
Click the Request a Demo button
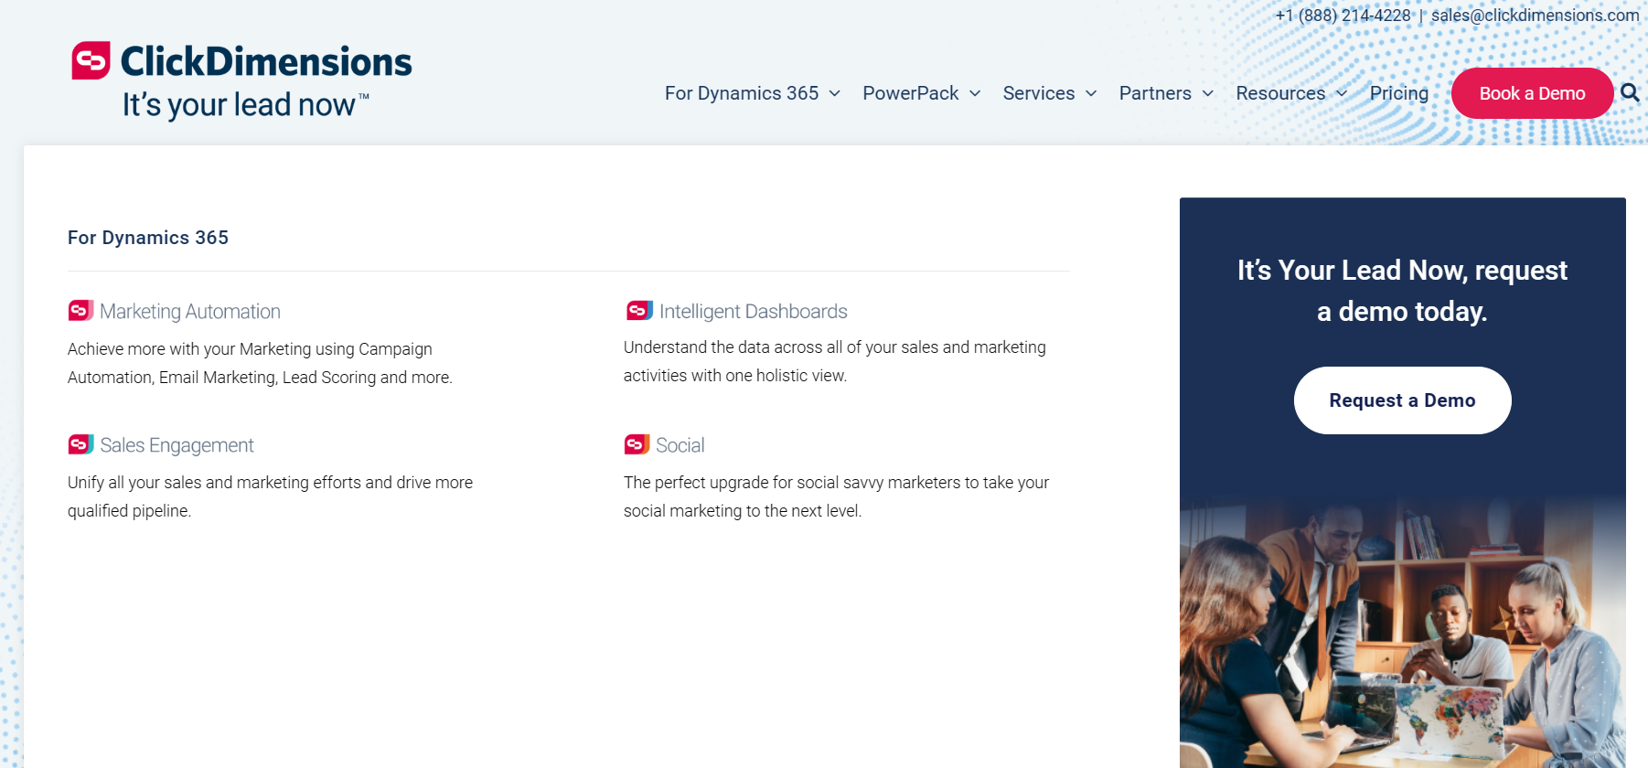(1402, 400)
